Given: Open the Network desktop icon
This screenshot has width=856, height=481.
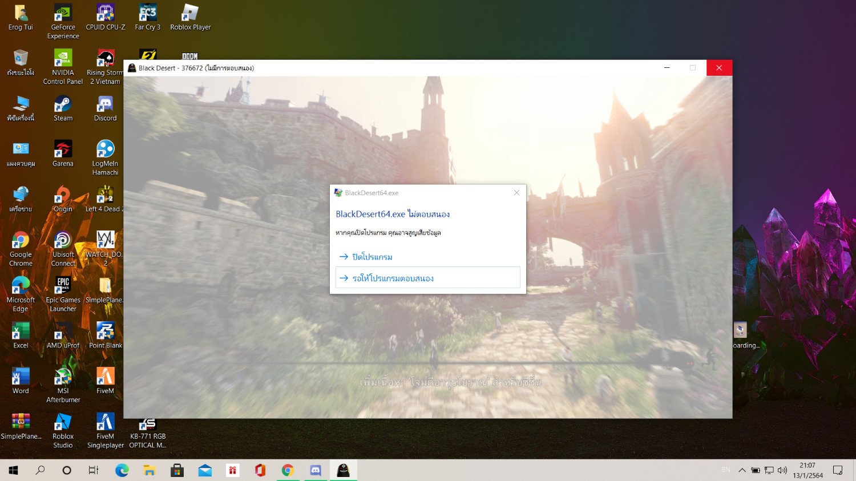Looking at the screenshot, I should click(x=21, y=199).
